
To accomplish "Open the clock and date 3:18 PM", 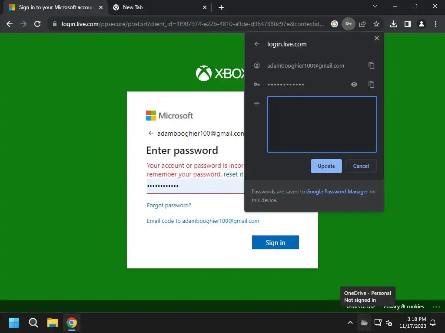I will pos(413,323).
